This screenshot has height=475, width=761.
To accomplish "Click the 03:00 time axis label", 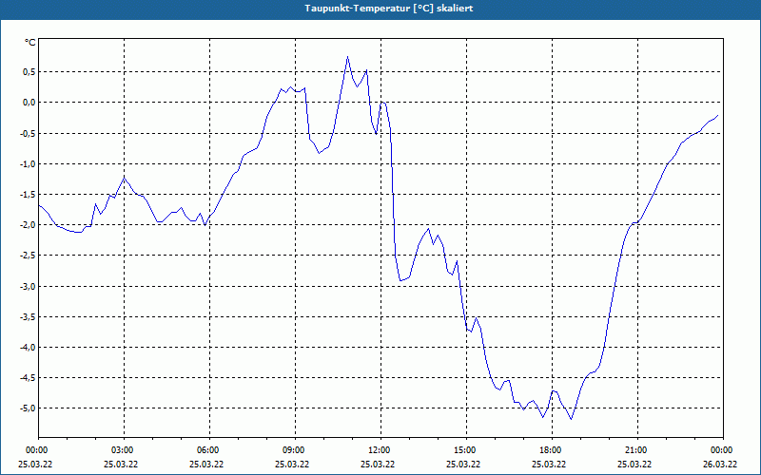I will point(124,450).
